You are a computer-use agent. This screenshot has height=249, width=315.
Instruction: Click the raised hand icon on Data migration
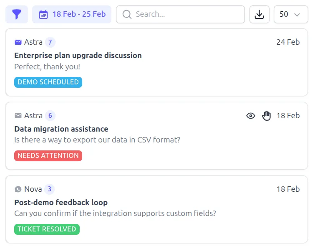(x=267, y=116)
